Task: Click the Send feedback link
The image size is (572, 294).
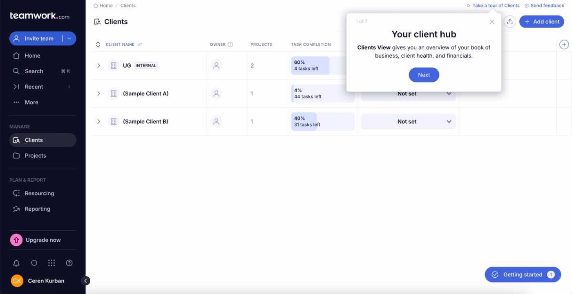Action: [x=544, y=6]
